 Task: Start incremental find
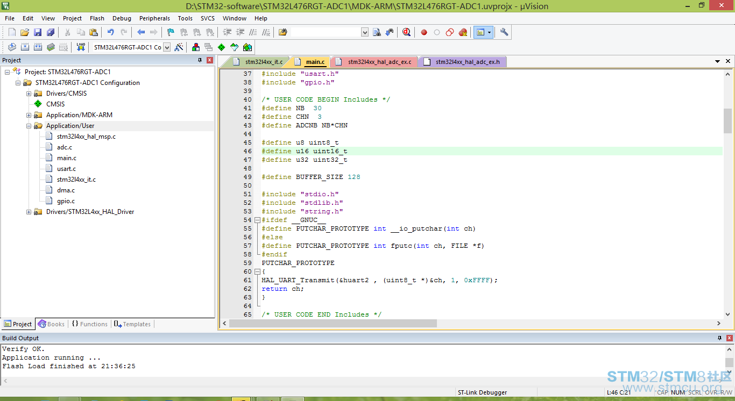click(390, 32)
